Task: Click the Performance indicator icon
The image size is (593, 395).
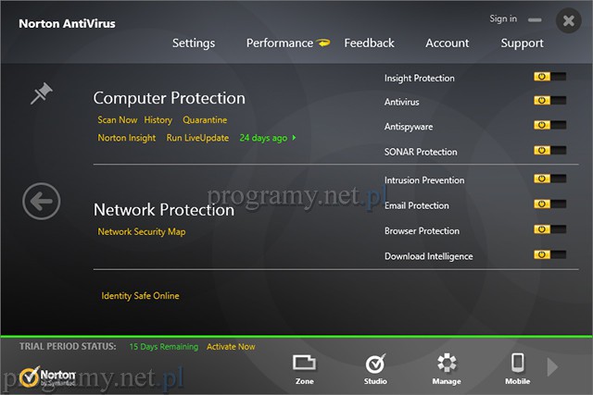Action: [x=323, y=43]
